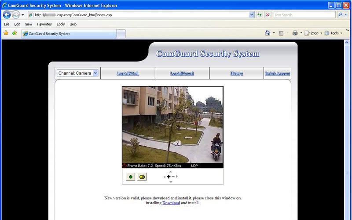
Task: Click the Switch Account link
Action: point(277,73)
